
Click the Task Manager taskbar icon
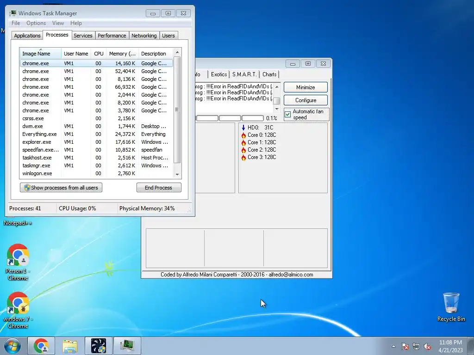tap(127, 346)
